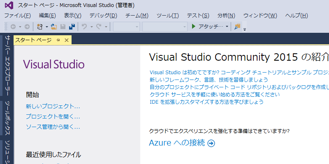Click the Visual Studio Community 2015 の紹介 heading
Screen dimensions: 329x164
coord(239,57)
